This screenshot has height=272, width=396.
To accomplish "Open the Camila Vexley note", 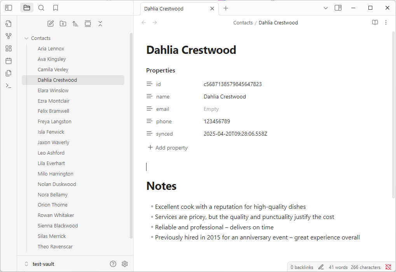I will pos(53,69).
